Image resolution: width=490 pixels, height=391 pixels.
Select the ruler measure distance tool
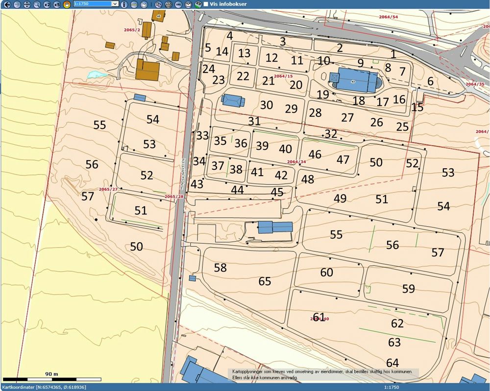pos(134,4)
